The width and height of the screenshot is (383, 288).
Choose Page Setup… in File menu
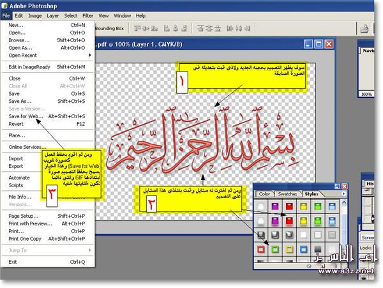(47, 216)
